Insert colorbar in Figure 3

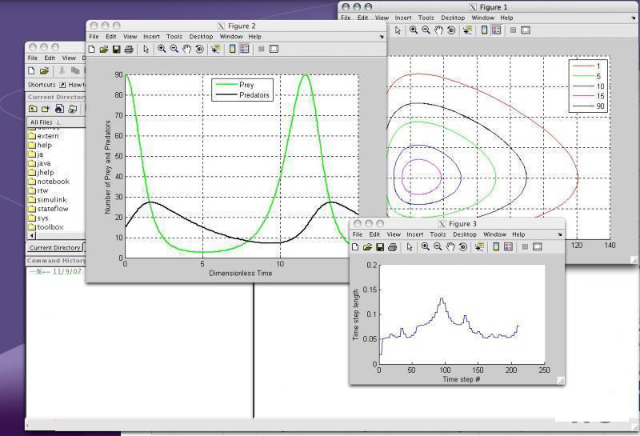coord(496,247)
